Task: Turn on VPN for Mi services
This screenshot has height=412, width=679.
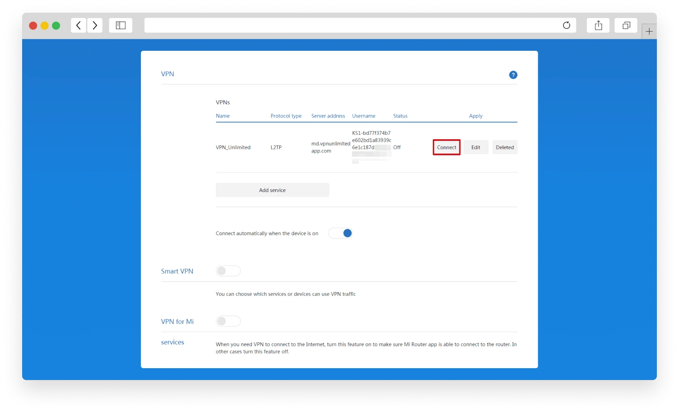Action: 228,321
